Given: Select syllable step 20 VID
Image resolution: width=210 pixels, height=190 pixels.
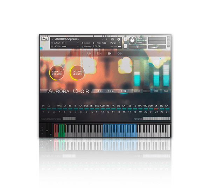Looking at the screenshot, I should pos(145,106).
